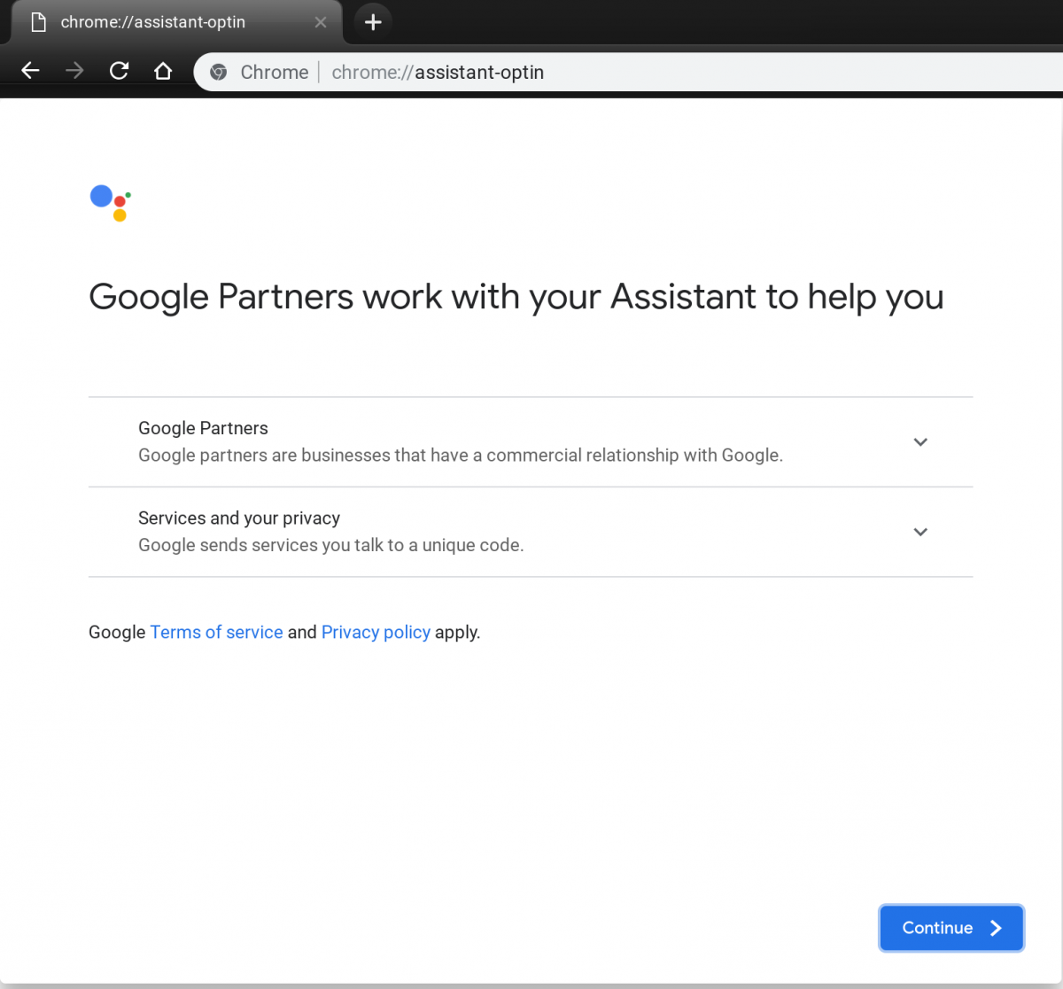Close the chrome://assistant-optin tab
Image resolution: width=1063 pixels, height=989 pixels.
click(321, 22)
